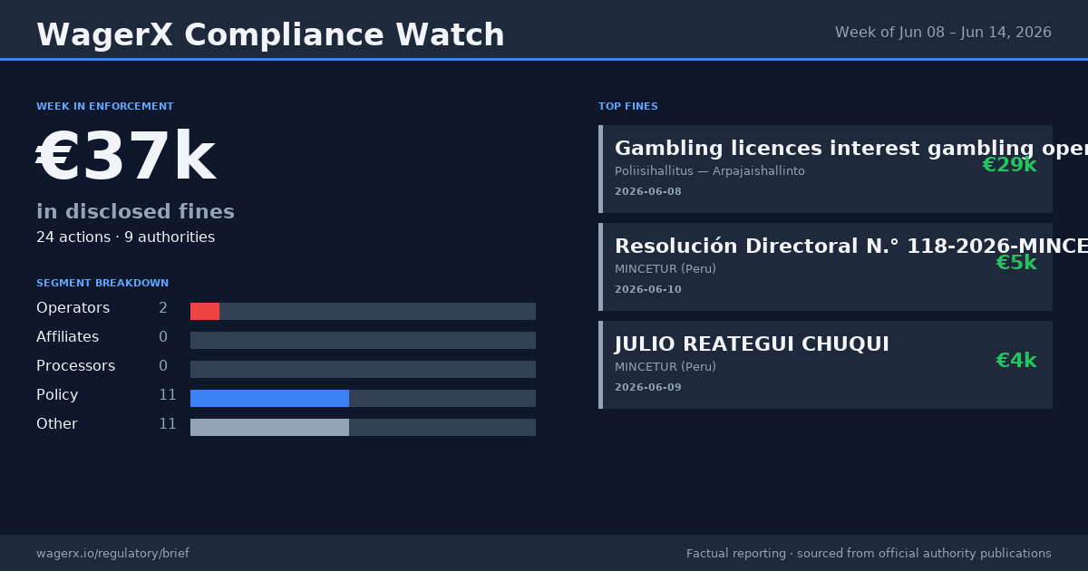Viewport: 1088px width, 571px height.
Task: Click the Processors segment label
Action: point(75,366)
